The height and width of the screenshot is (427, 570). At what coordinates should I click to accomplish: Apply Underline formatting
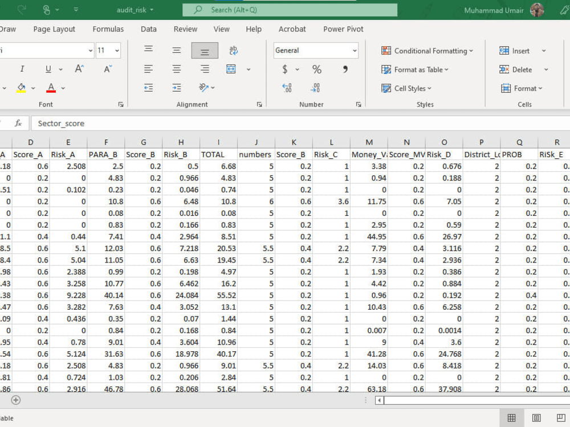click(48, 69)
